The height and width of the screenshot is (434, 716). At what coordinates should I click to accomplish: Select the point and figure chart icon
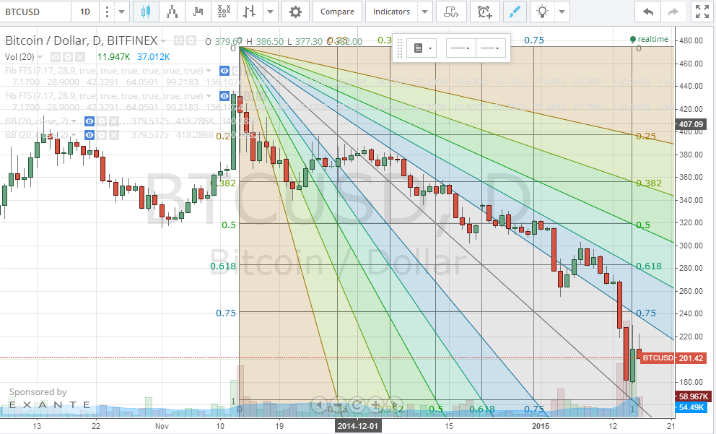click(x=224, y=12)
